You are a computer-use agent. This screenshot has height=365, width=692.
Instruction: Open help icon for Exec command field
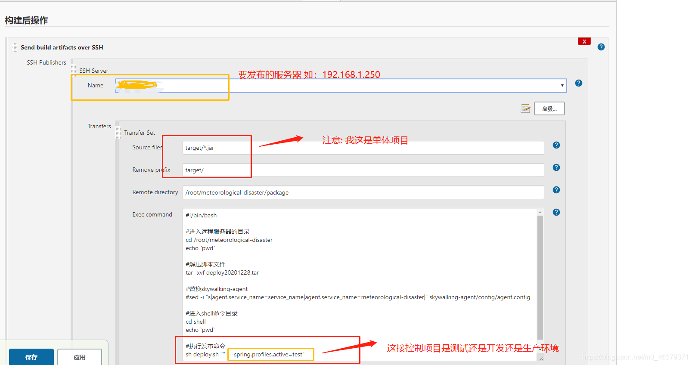point(556,212)
